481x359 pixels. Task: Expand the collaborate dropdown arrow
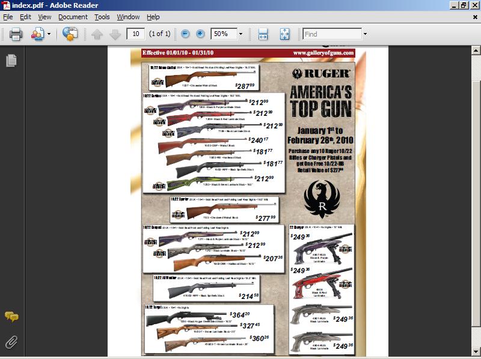49,34
